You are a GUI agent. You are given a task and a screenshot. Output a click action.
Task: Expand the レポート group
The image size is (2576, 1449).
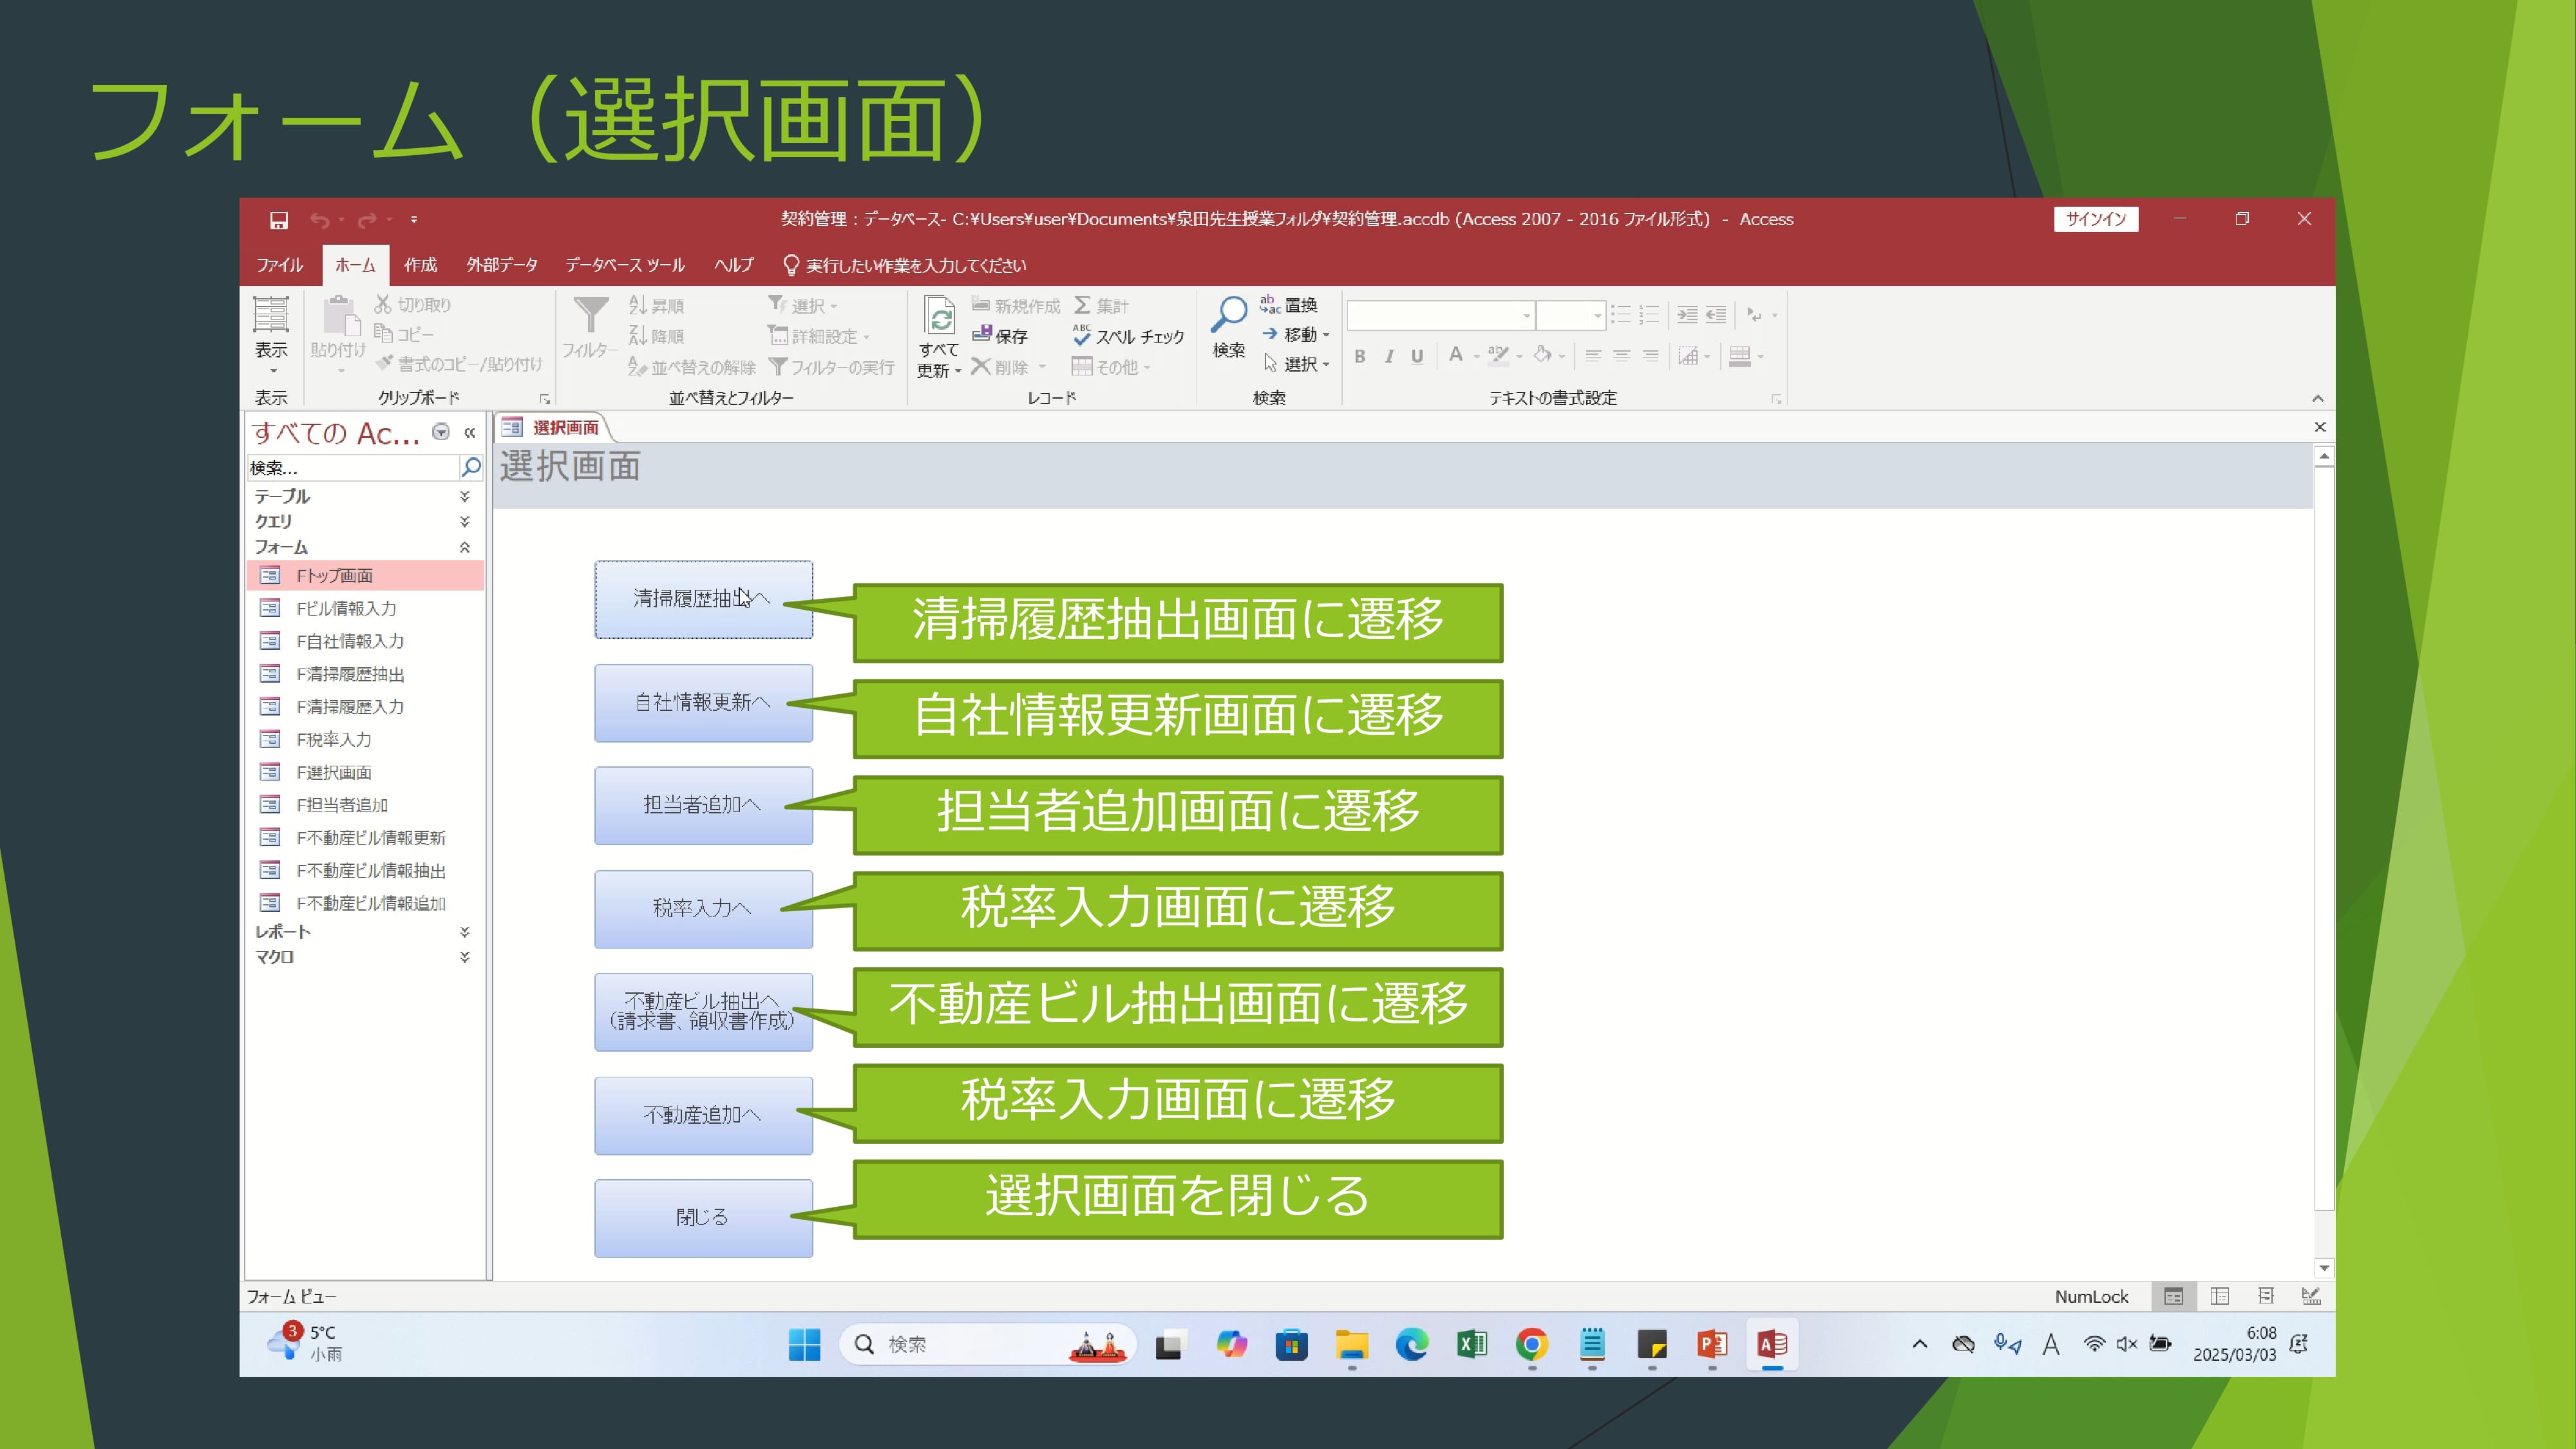465,931
